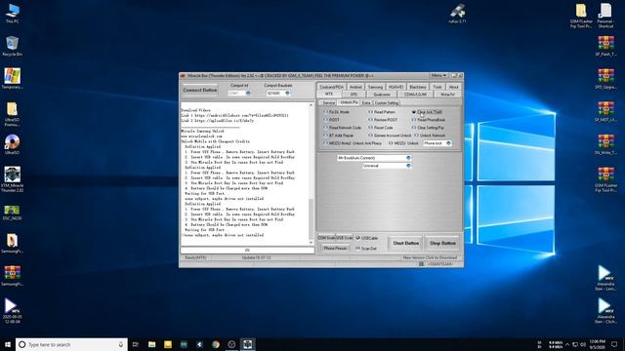Open the UltraISO disc icon on desktop

12,144
